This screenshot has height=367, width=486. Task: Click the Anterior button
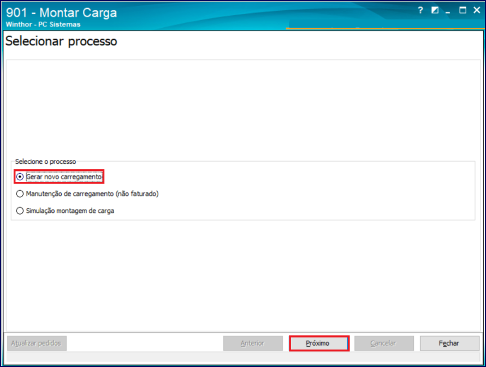click(x=253, y=344)
